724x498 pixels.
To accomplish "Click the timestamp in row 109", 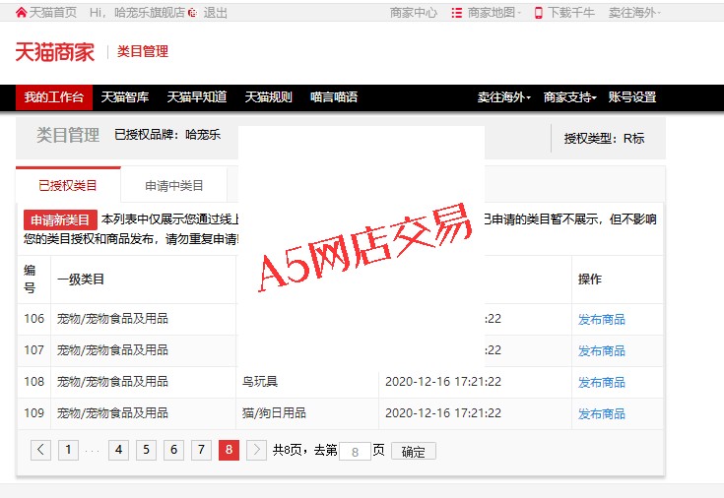I will point(443,413).
